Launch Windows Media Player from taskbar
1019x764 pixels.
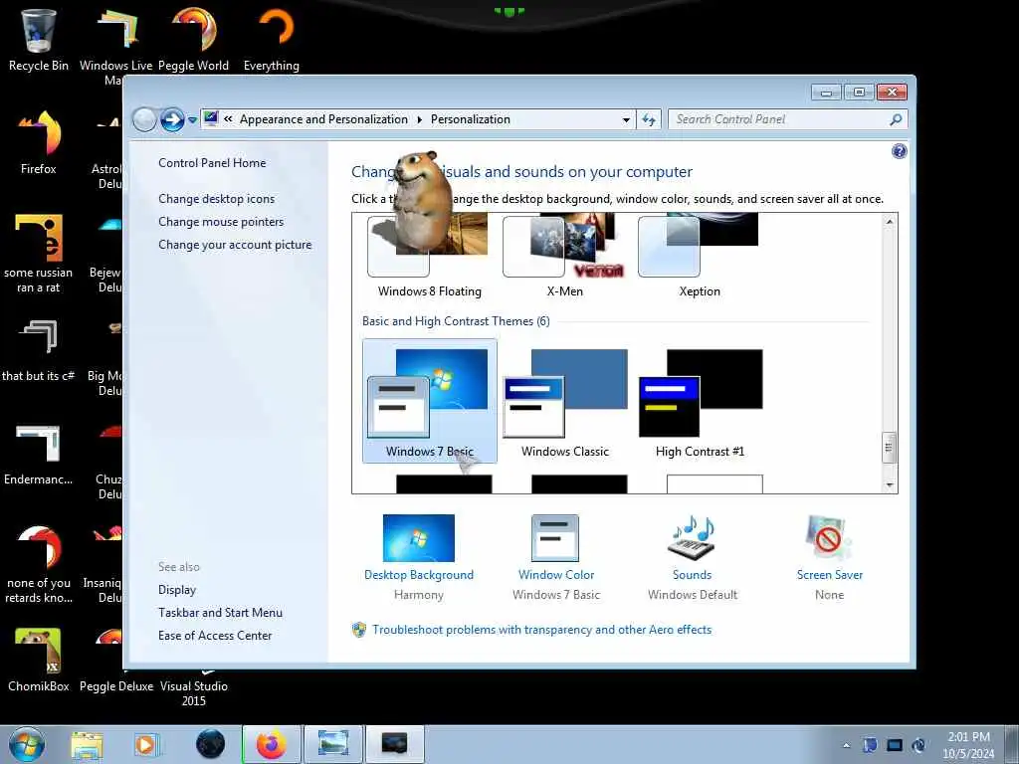point(147,744)
